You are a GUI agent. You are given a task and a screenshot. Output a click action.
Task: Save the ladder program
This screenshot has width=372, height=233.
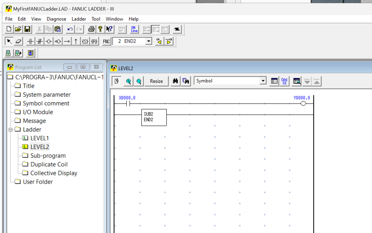click(27, 29)
